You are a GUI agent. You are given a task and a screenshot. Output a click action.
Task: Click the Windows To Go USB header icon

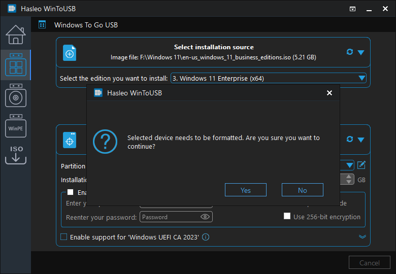coord(42,25)
